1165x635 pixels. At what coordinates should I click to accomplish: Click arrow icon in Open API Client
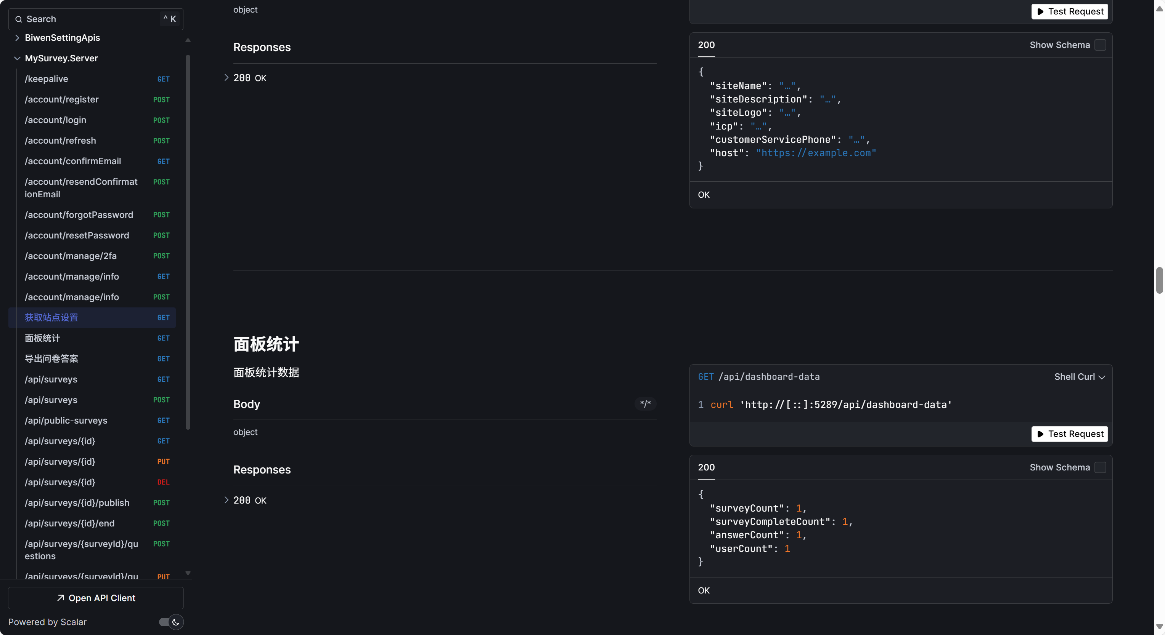click(60, 598)
